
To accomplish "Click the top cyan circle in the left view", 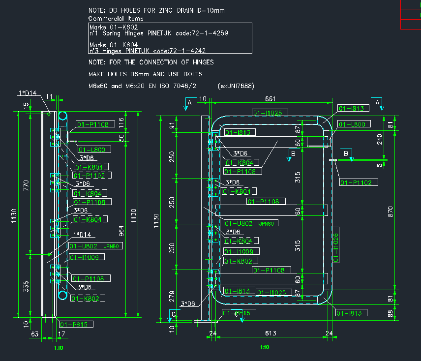I will 62,116.
